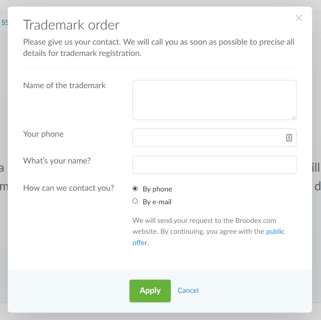The image size is (321, 320).
Task: Click into the Your phone field
Action: 208,138
